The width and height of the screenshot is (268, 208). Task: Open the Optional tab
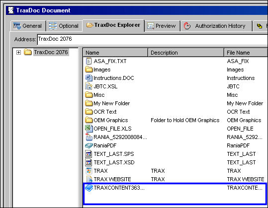coord(65,26)
